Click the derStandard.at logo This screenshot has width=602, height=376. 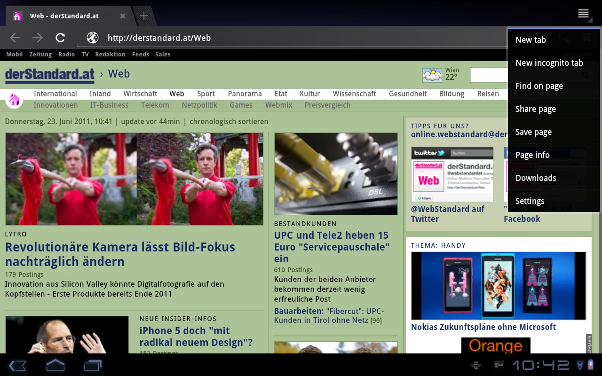[x=50, y=75]
